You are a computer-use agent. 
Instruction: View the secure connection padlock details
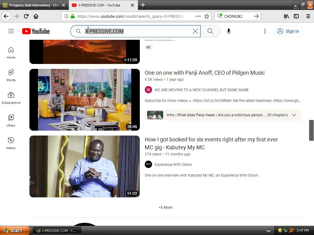(73, 17)
